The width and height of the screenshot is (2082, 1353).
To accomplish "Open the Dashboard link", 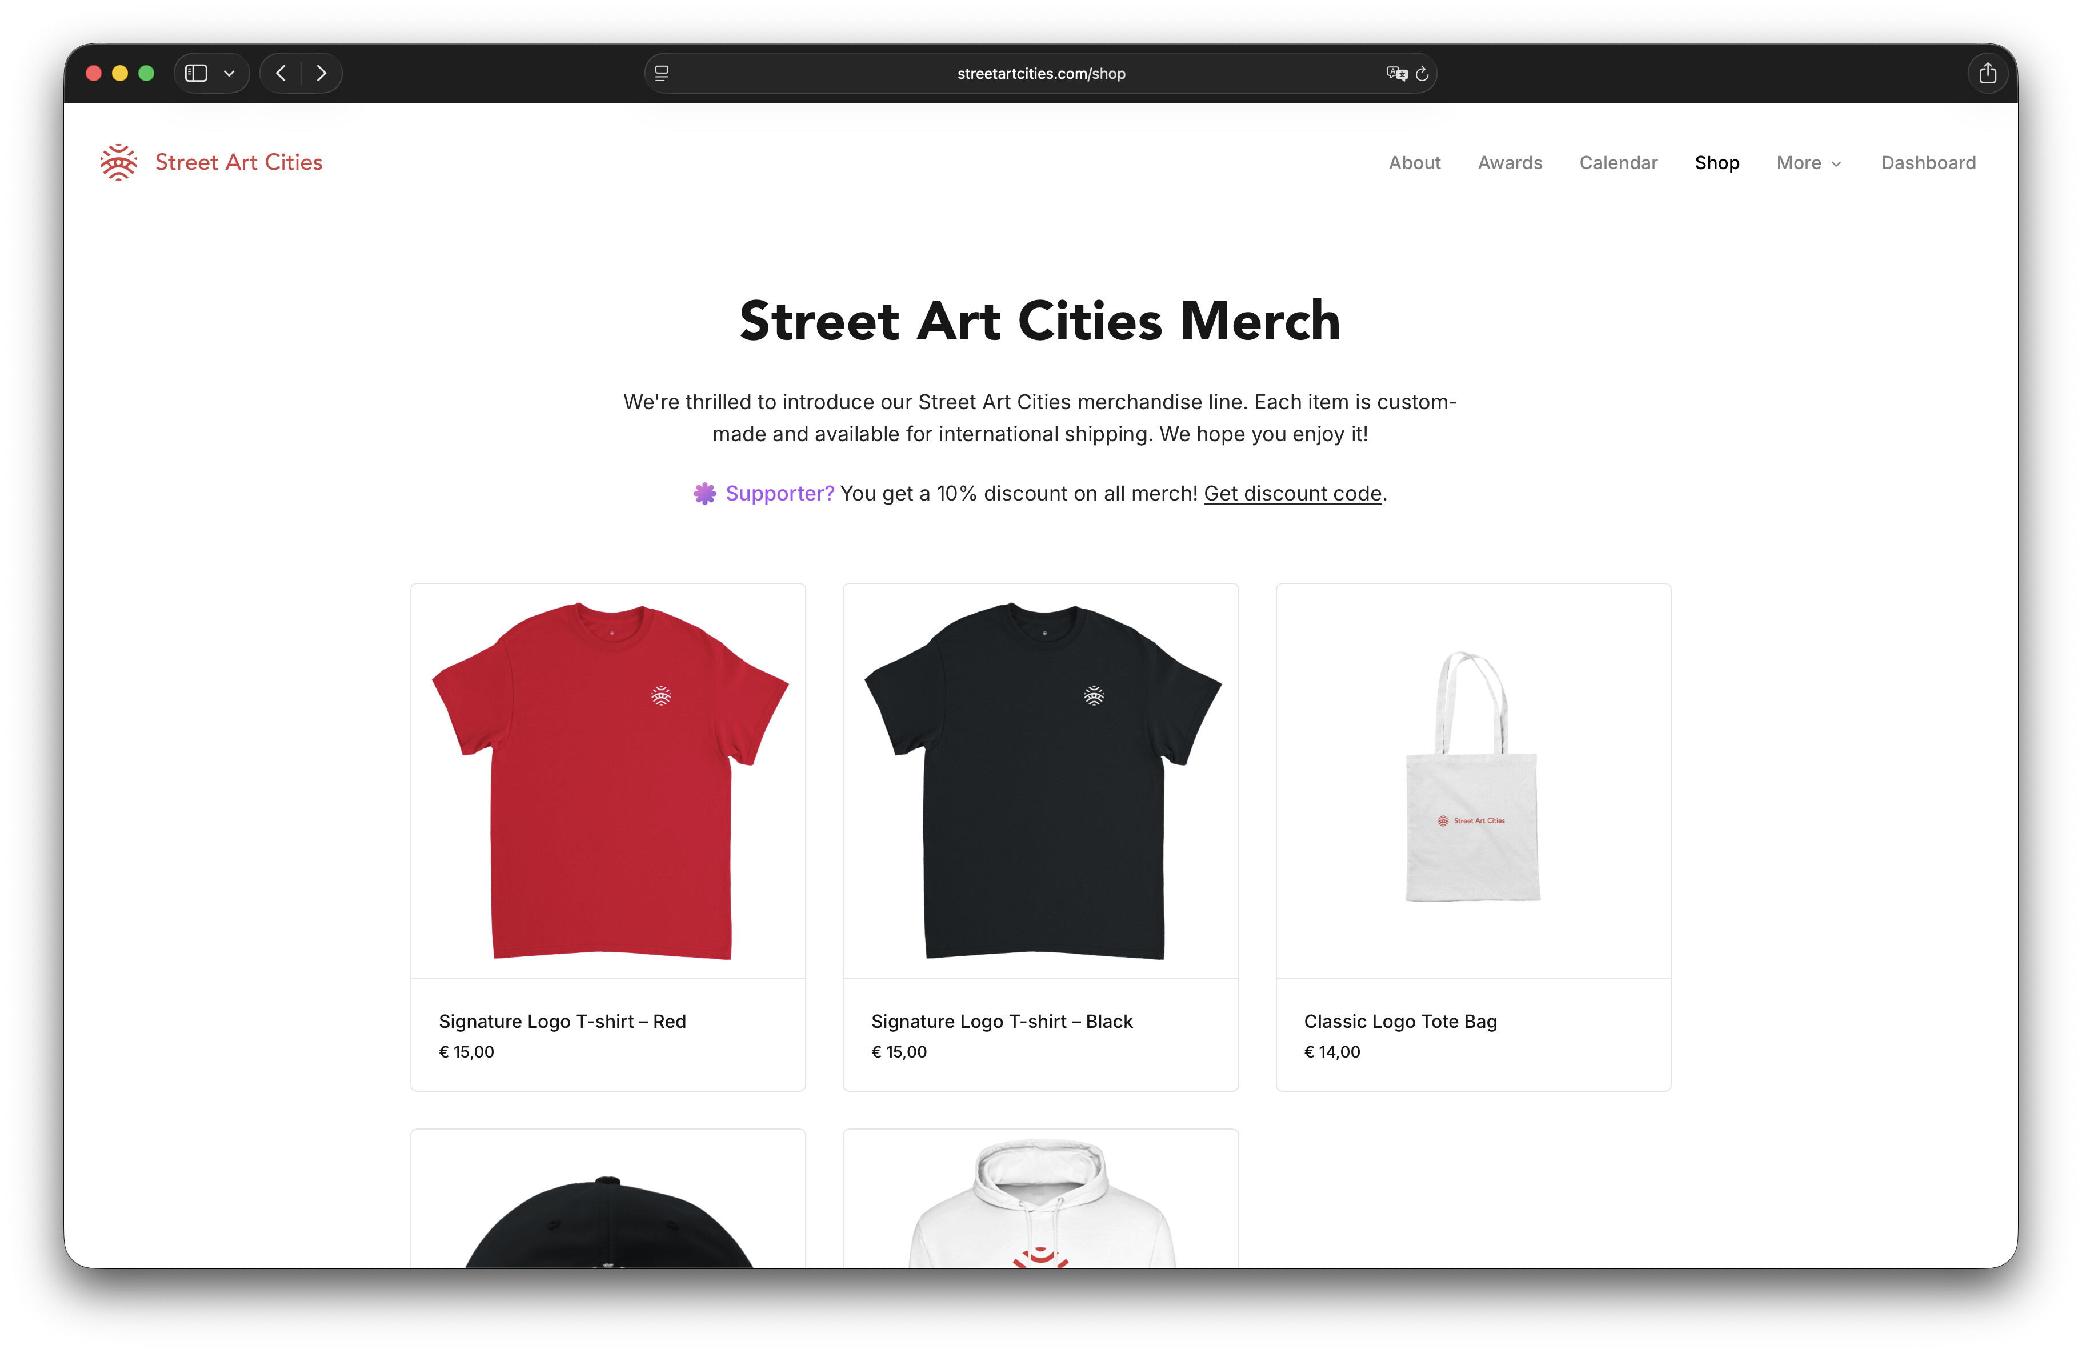I will point(1928,163).
